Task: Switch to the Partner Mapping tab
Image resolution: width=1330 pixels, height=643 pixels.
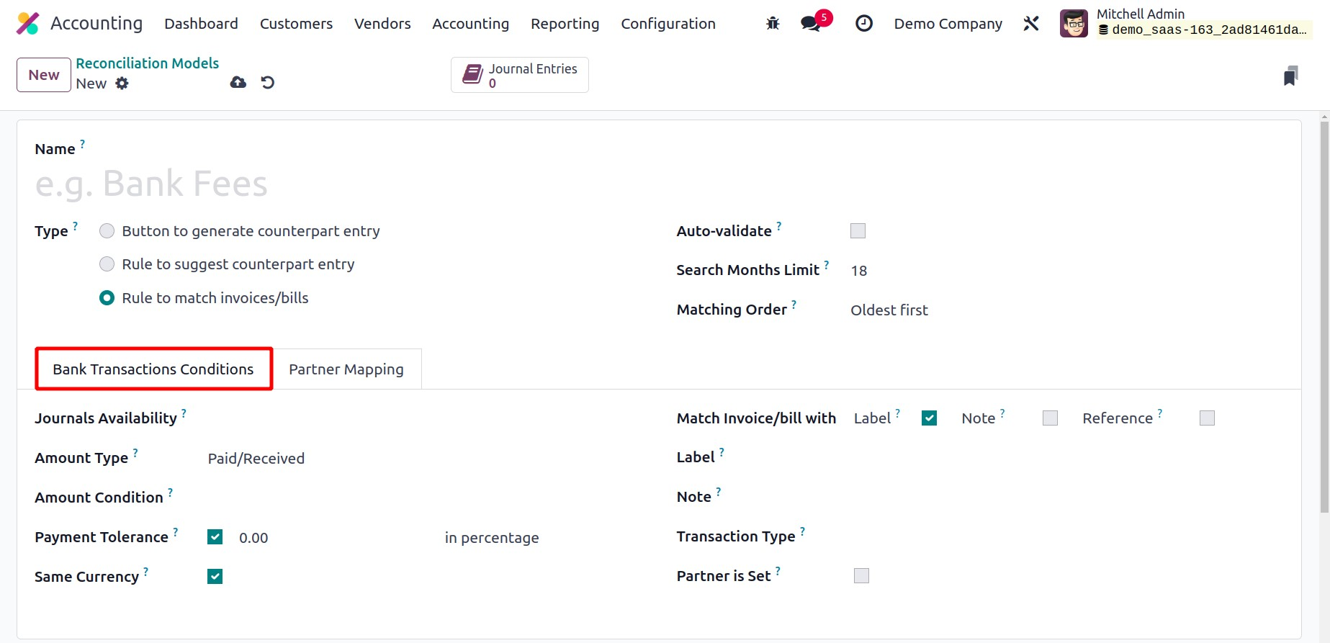Action: (x=346, y=369)
